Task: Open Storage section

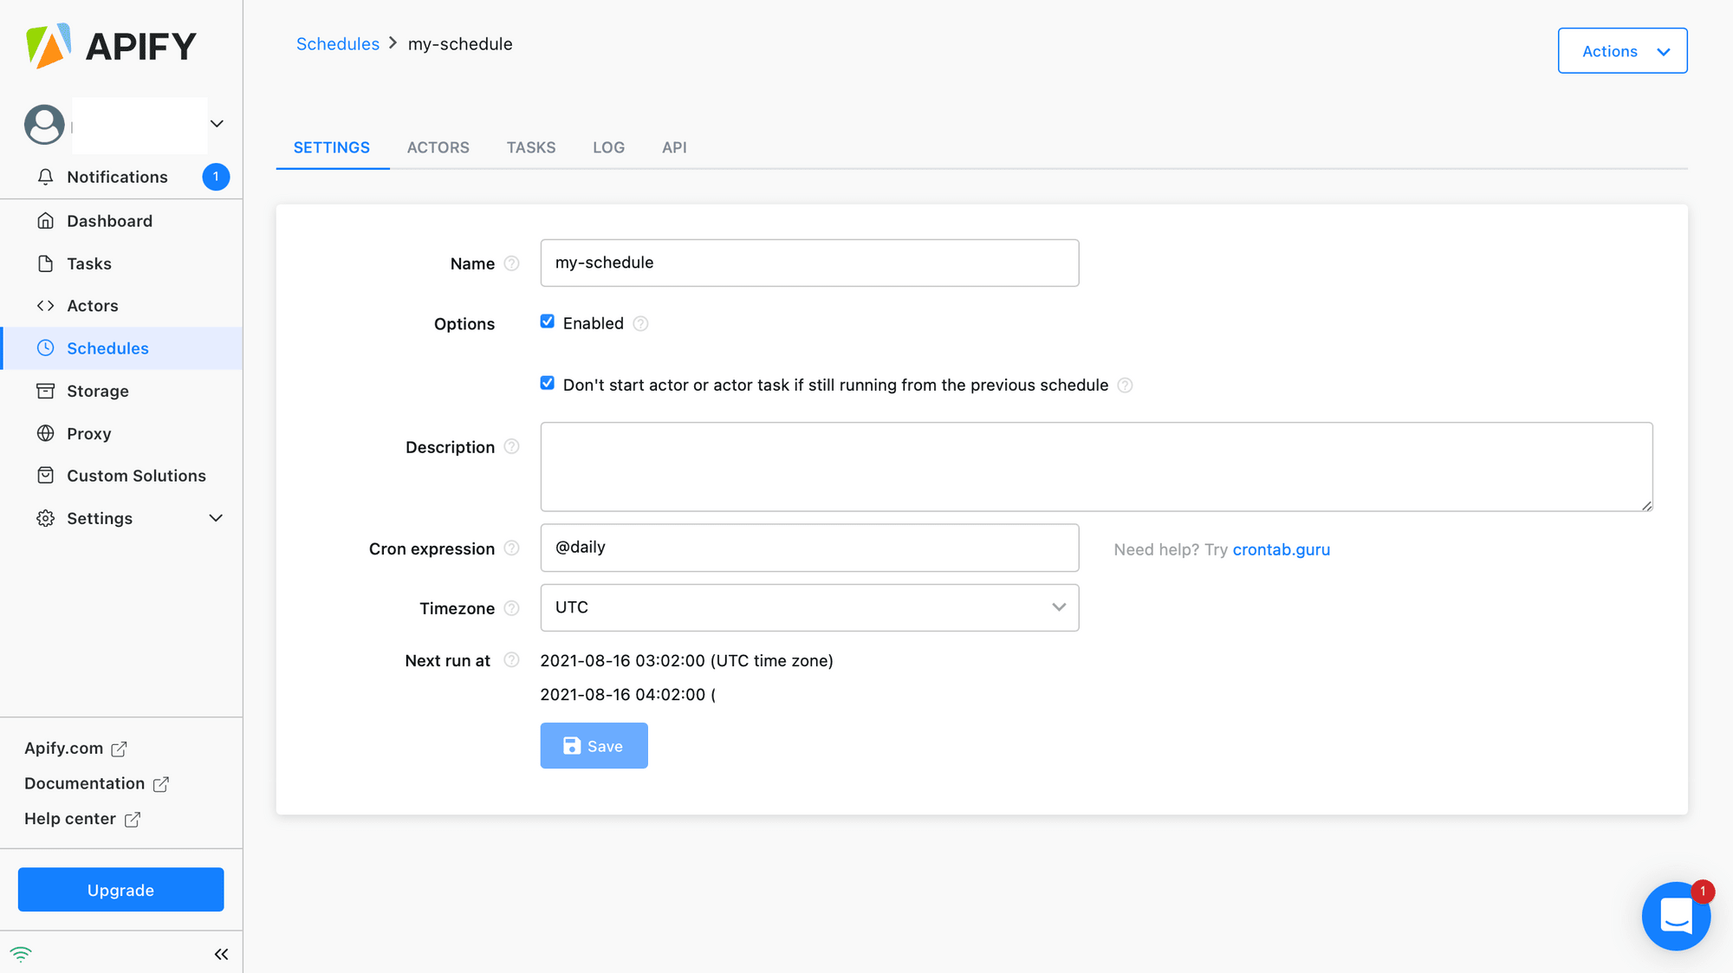Action: point(121,391)
